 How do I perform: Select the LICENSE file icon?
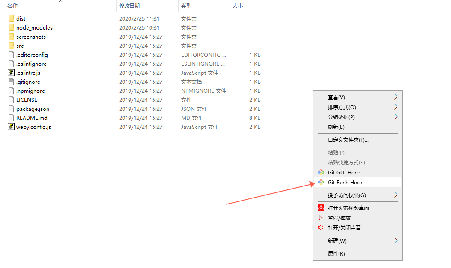(10, 100)
